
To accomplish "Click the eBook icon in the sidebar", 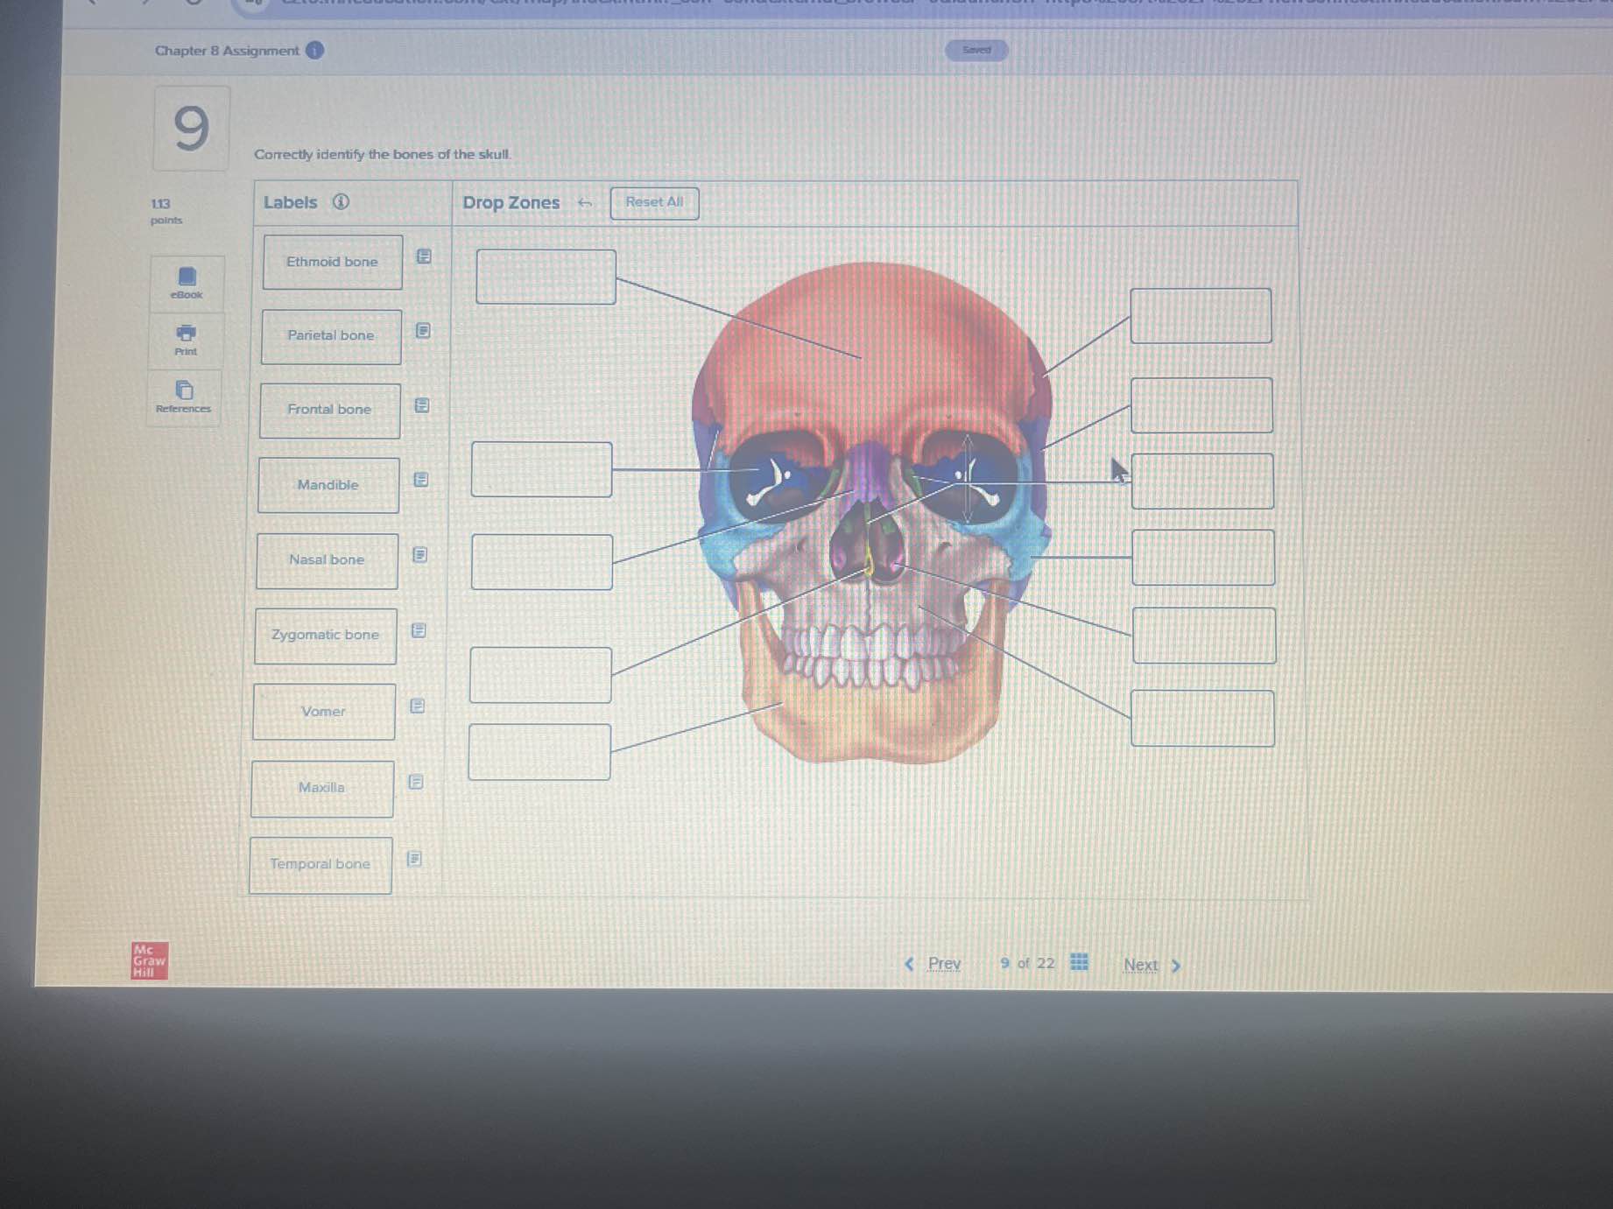I will (x=184, y=278).
